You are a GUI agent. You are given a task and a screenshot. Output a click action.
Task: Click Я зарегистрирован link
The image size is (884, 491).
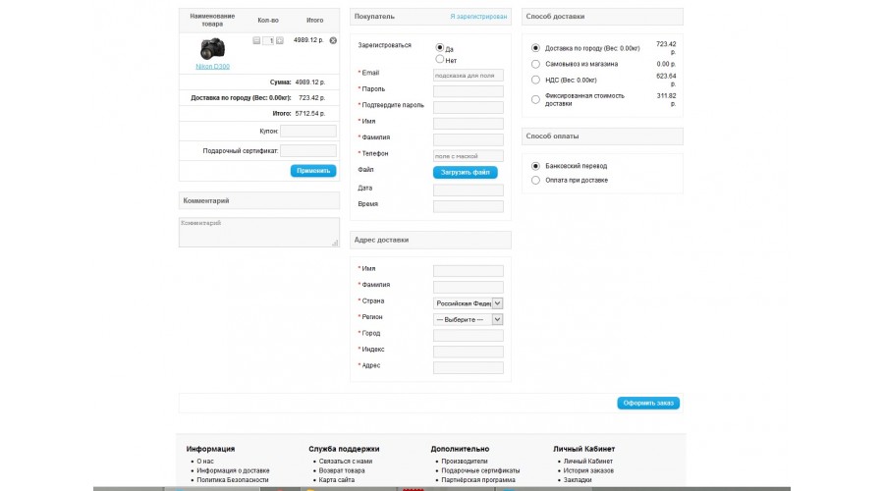[478, 17]
